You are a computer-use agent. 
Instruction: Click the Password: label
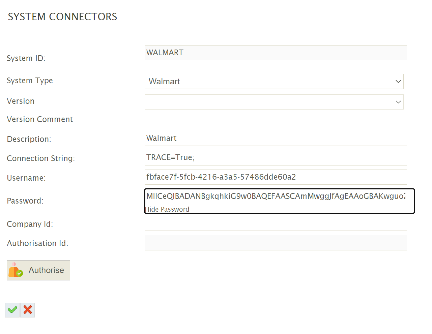25,201
